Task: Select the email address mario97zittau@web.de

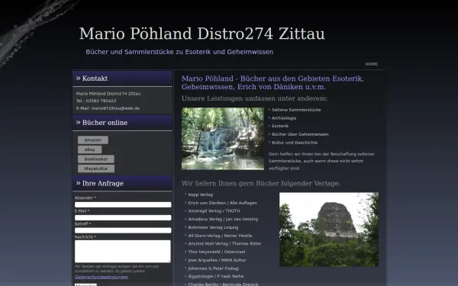Action: pos(115,108)
